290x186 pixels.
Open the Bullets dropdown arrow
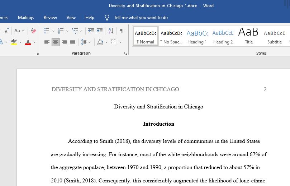point(53,31)
